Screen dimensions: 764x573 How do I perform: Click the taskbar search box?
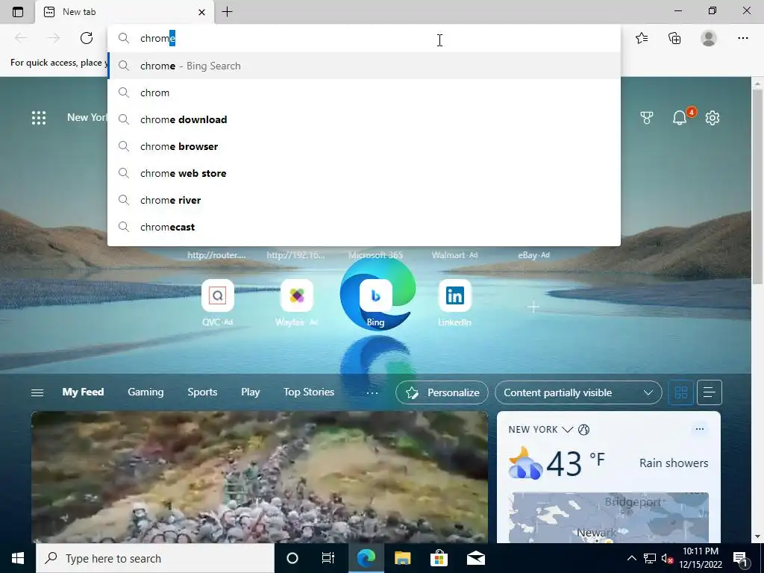tap(155, 558)
